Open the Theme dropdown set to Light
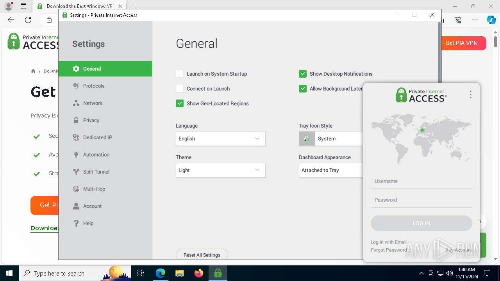The image size is (500, 281). [221, 170]
